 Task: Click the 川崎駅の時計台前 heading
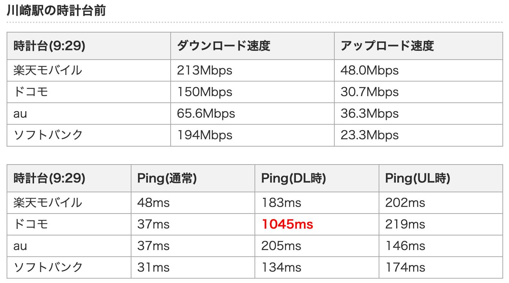(56, 11)
